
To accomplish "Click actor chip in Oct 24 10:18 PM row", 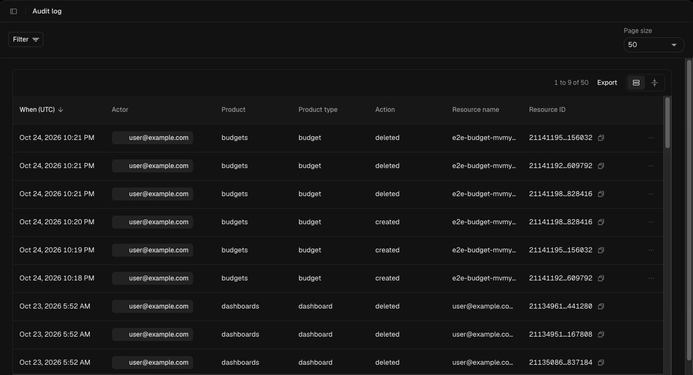I will [153, 278].
